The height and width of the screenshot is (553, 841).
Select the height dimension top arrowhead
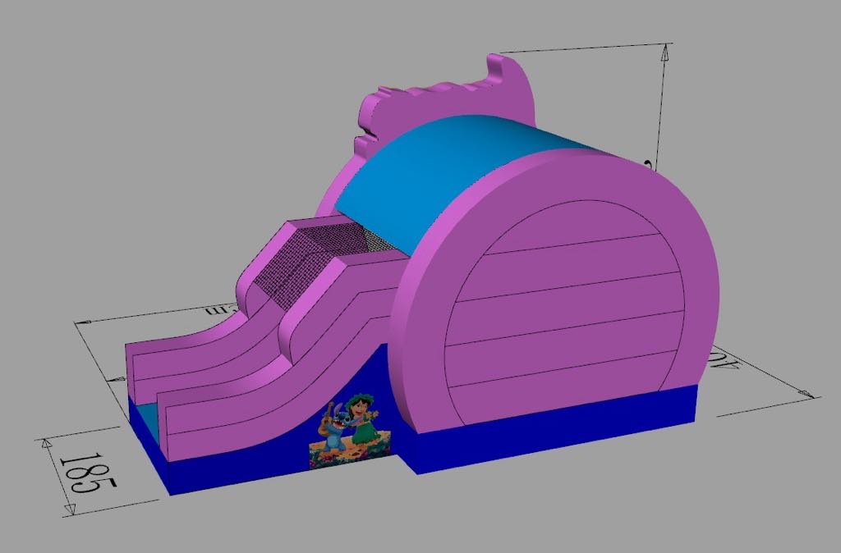point(666,53)
